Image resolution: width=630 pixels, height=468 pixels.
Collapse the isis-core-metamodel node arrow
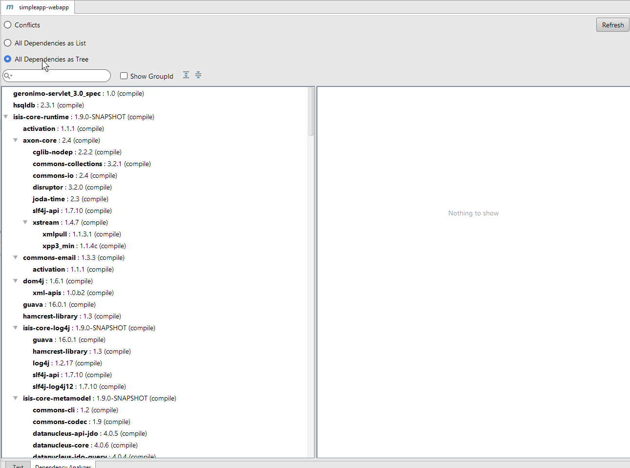pos(16,398)
